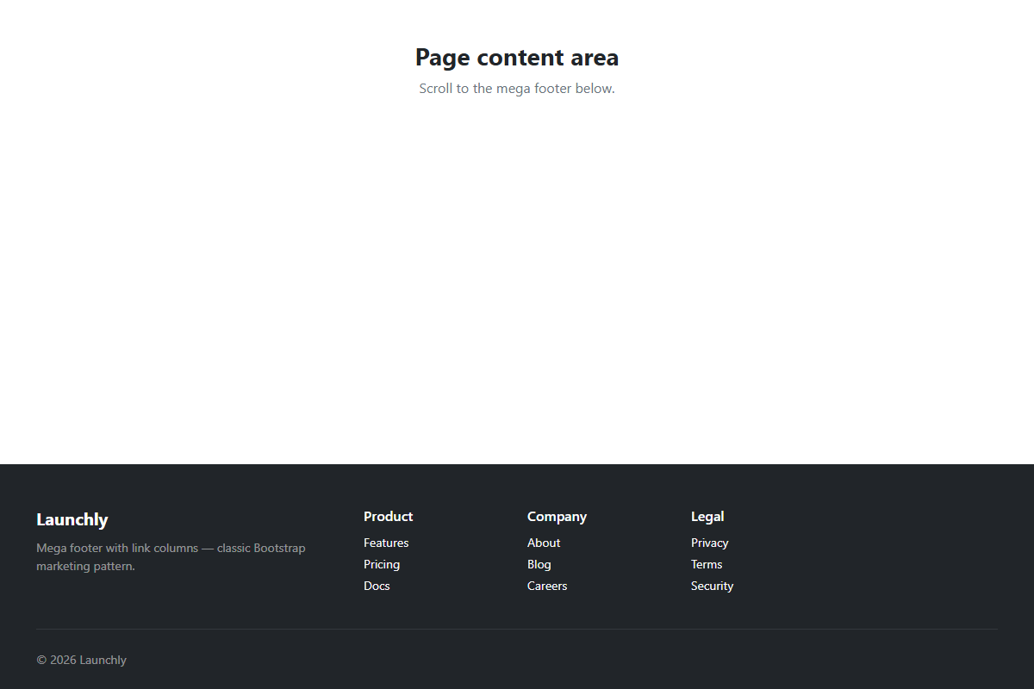This screenshot has width=1034, height=689.
Task: Click the 'Mega footer with link columns' text
Action: pyautogui.click(x=117, y=548)
